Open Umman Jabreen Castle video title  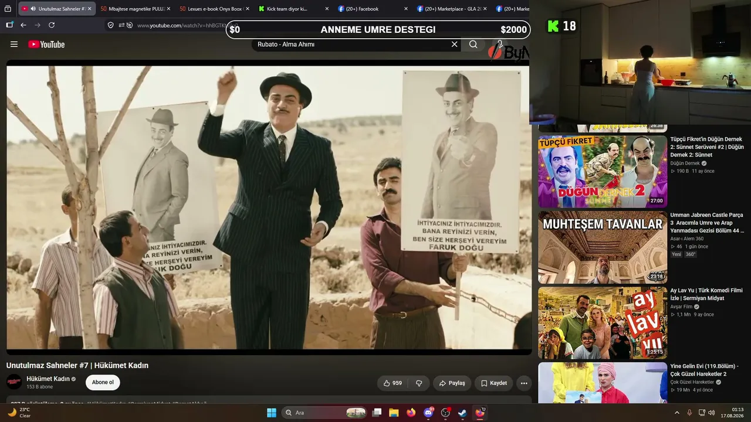pyautogui.click(x=708, y=223)
